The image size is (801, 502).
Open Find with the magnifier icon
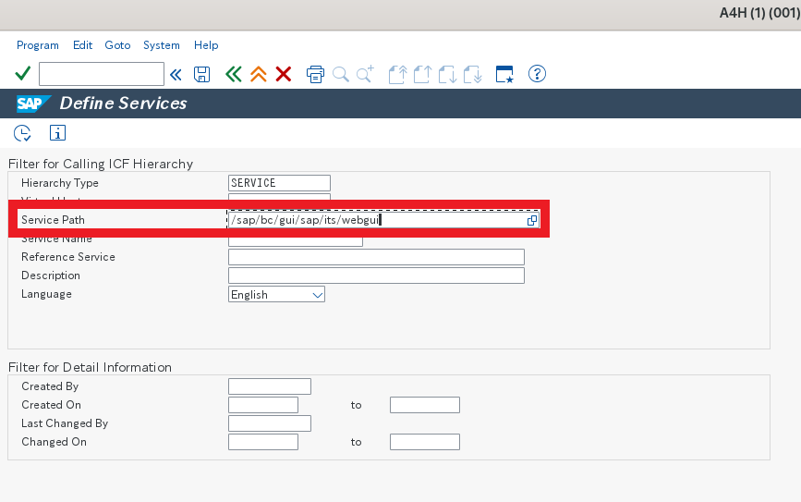click(341, 74)
